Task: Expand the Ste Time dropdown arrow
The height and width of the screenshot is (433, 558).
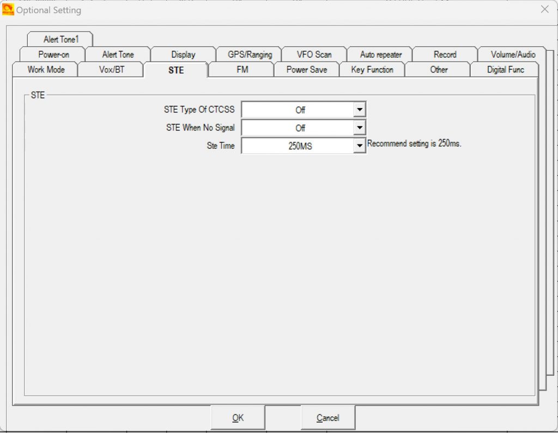Action: [x=359, y=146]
